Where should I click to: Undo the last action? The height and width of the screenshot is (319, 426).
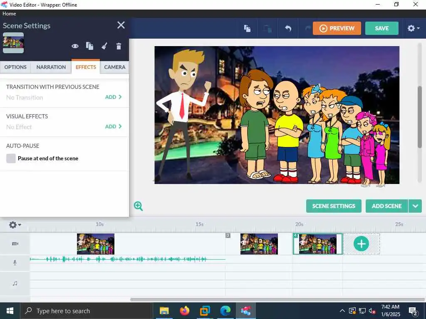point(288,28)
